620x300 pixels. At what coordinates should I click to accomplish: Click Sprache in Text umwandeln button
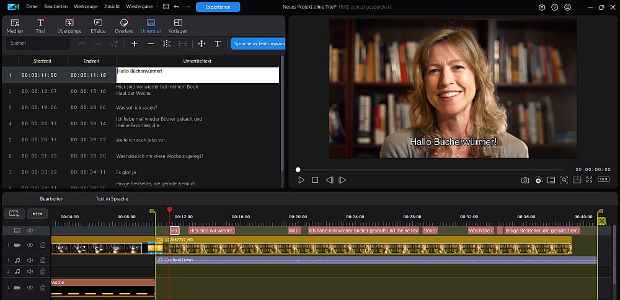point(259,44)
